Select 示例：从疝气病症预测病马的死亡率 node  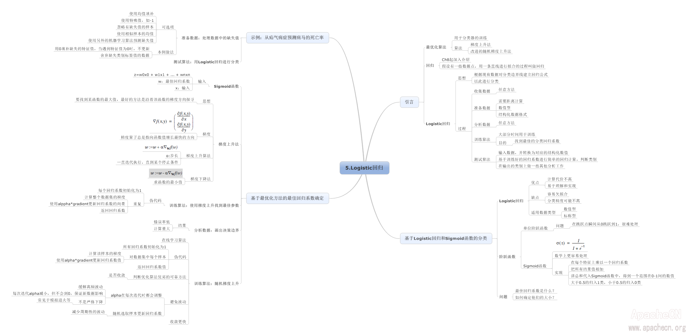287,38
